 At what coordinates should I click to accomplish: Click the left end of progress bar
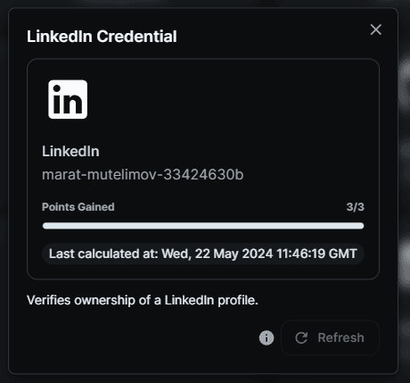pos(45,226)
